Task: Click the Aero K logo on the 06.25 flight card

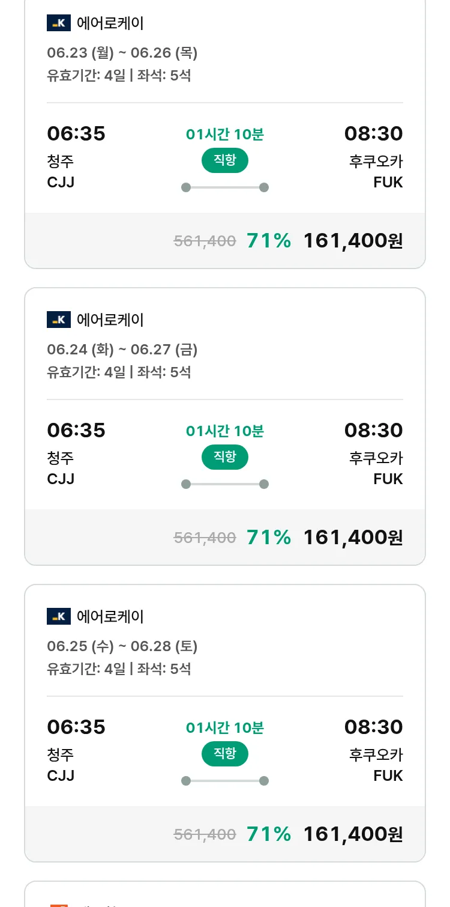Action: 59,616
